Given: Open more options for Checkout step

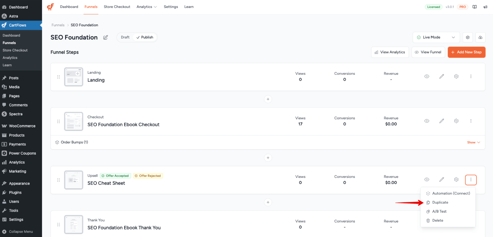Looking at the screenshot, I should tap(471, 121).
